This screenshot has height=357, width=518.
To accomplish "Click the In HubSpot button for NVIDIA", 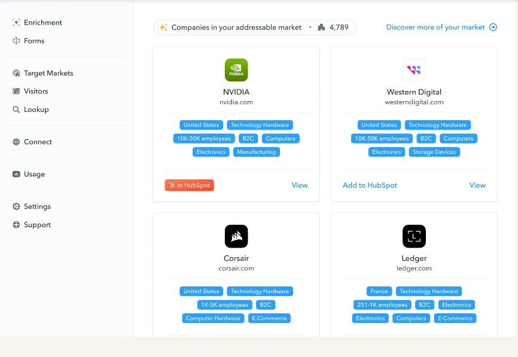I will pos(189,185).
